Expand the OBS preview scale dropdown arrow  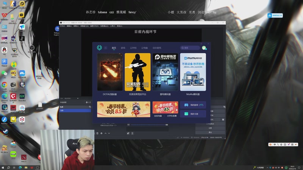[x=78, y=98]
